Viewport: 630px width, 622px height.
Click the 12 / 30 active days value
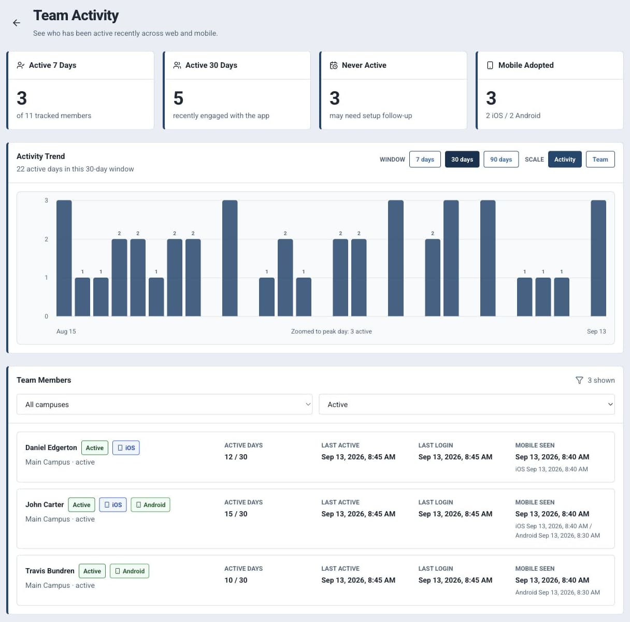[236, 457]
